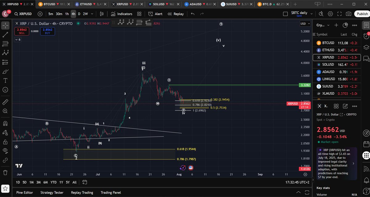
Task: Click the link drawings chain icon
Action: tap(5, 160)
